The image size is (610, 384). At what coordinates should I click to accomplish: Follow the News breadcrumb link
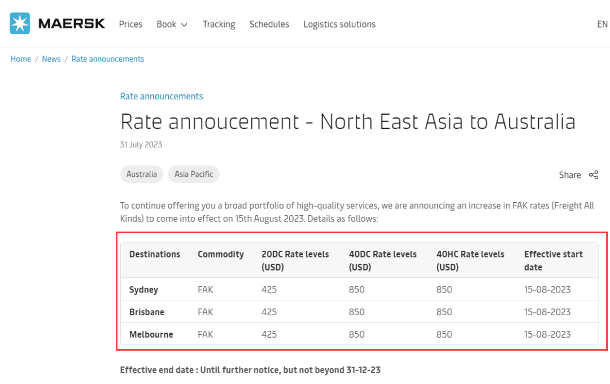point(51,59)
